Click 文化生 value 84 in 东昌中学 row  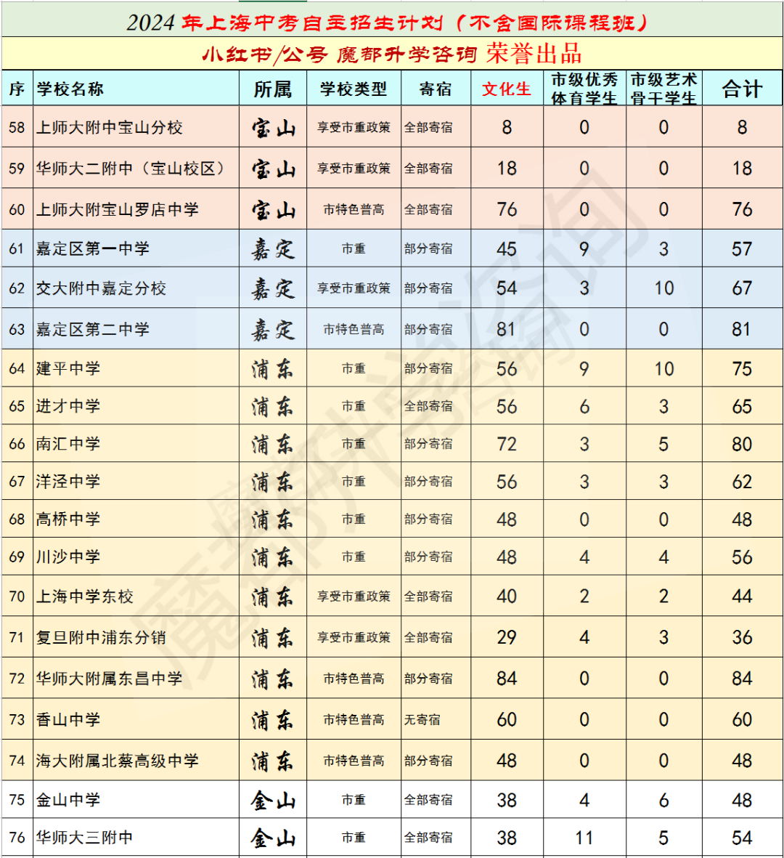pyautogui.click(x=507, y=679)
